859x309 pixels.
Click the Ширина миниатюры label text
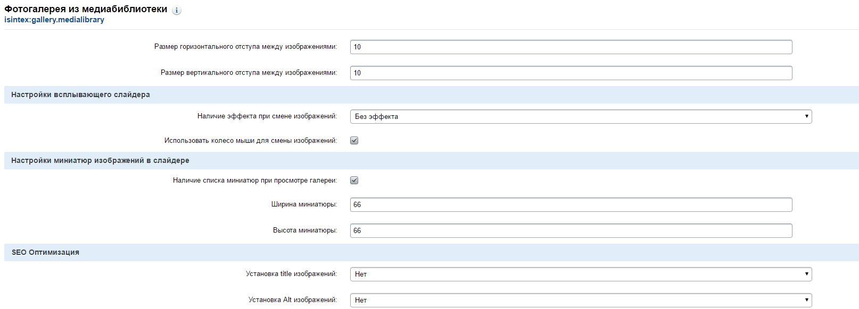tap(304, 204)
